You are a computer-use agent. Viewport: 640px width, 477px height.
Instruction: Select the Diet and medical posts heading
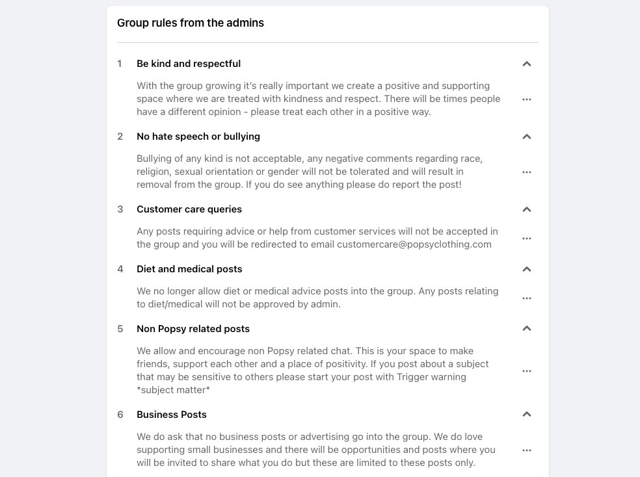click(189, 269)
